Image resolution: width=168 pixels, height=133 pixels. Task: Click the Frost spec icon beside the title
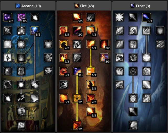[132, 6]
